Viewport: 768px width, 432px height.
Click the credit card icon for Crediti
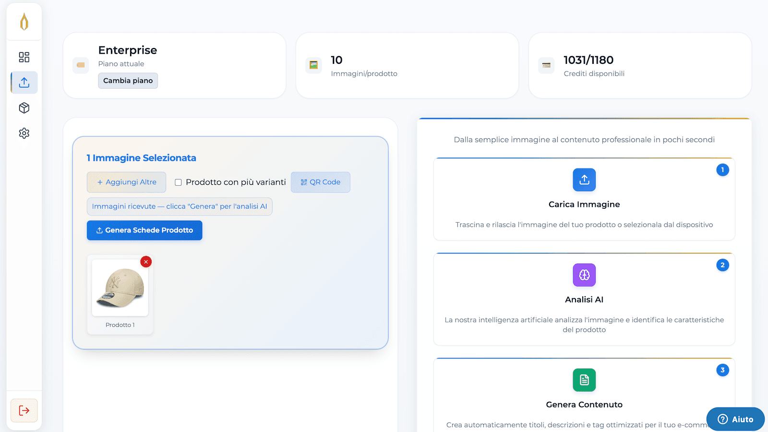pyautogui.click(x=546, y=65)
